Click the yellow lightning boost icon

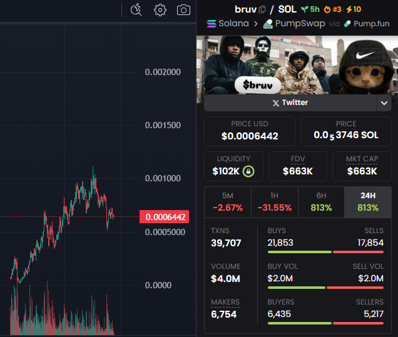349,9
